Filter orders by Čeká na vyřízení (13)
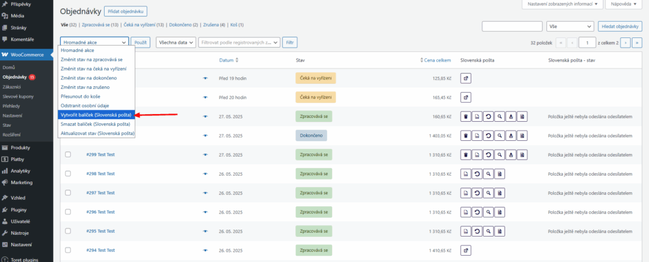Image resolution: width=649 pixels, height=262 pixels. pos(144,25)
